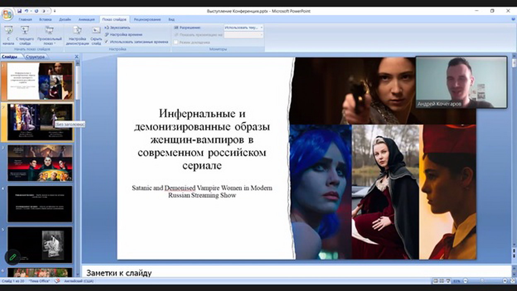The height and width of the screenshot is (291, 517).
Task: Click the zoom in plus button
Action: click(x=505, y=281)
